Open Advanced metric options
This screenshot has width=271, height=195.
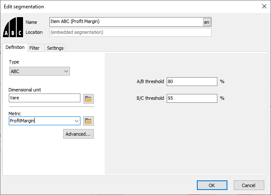tap(78, 134)
